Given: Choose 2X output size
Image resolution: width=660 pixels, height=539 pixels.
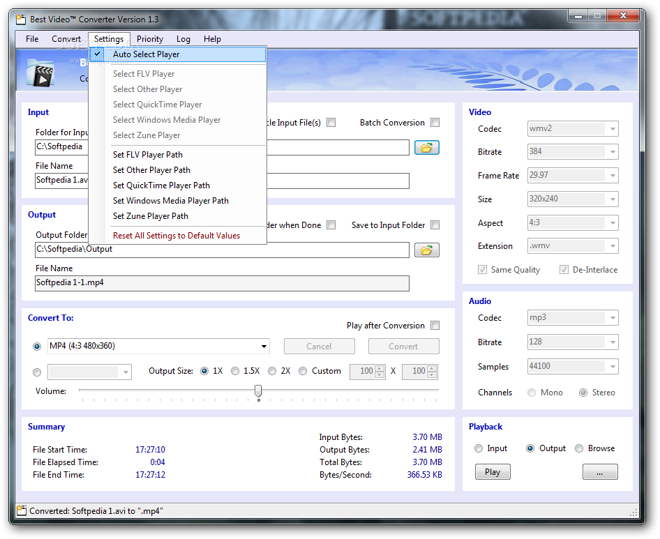Looking at the screenshot, I should (272, 371).
